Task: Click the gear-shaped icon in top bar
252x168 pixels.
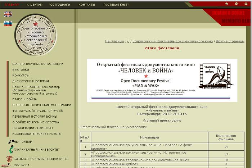Action: click(x=236, y=4)
